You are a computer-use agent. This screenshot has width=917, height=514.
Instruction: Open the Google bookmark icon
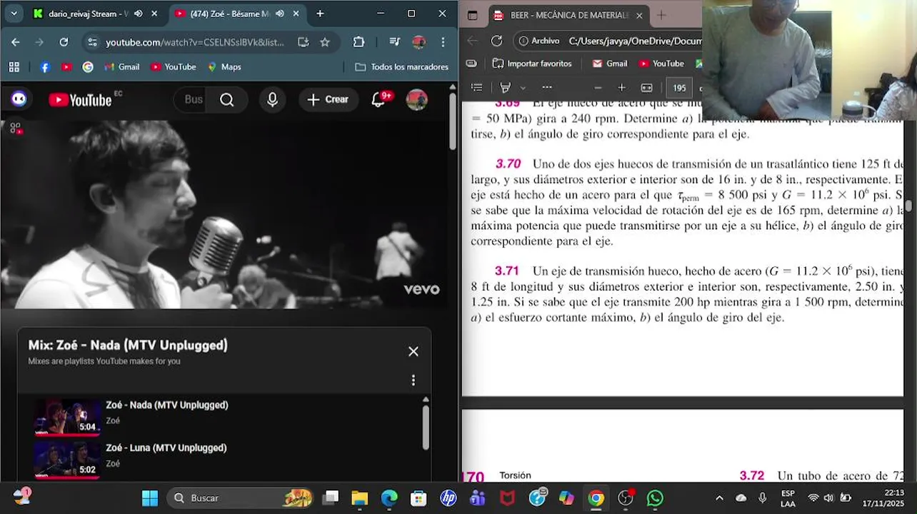coord(88,67)
